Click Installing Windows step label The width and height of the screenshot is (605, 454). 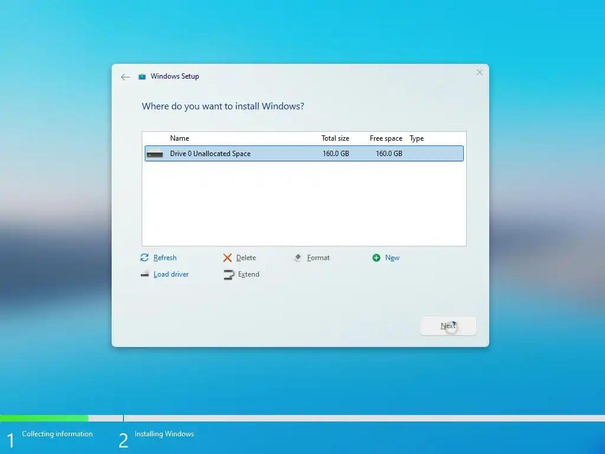click(164, 434)
